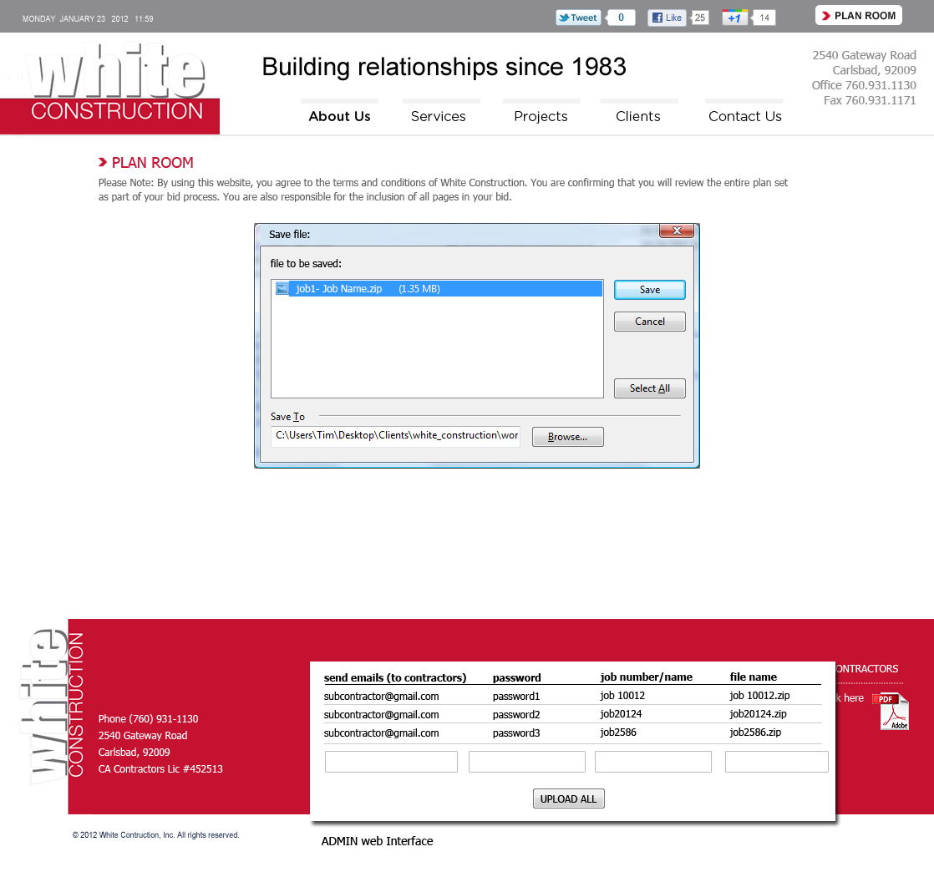The image size is (934, 872).
Task: Click the +1 count showing 14
Action: tap(764, 18)
